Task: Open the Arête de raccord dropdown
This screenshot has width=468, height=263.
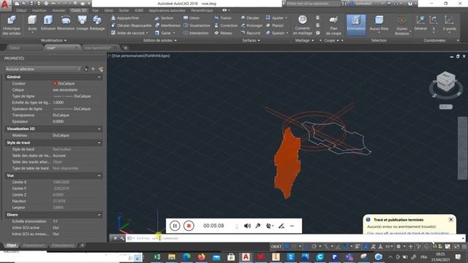Action: [x=146, y=33]
